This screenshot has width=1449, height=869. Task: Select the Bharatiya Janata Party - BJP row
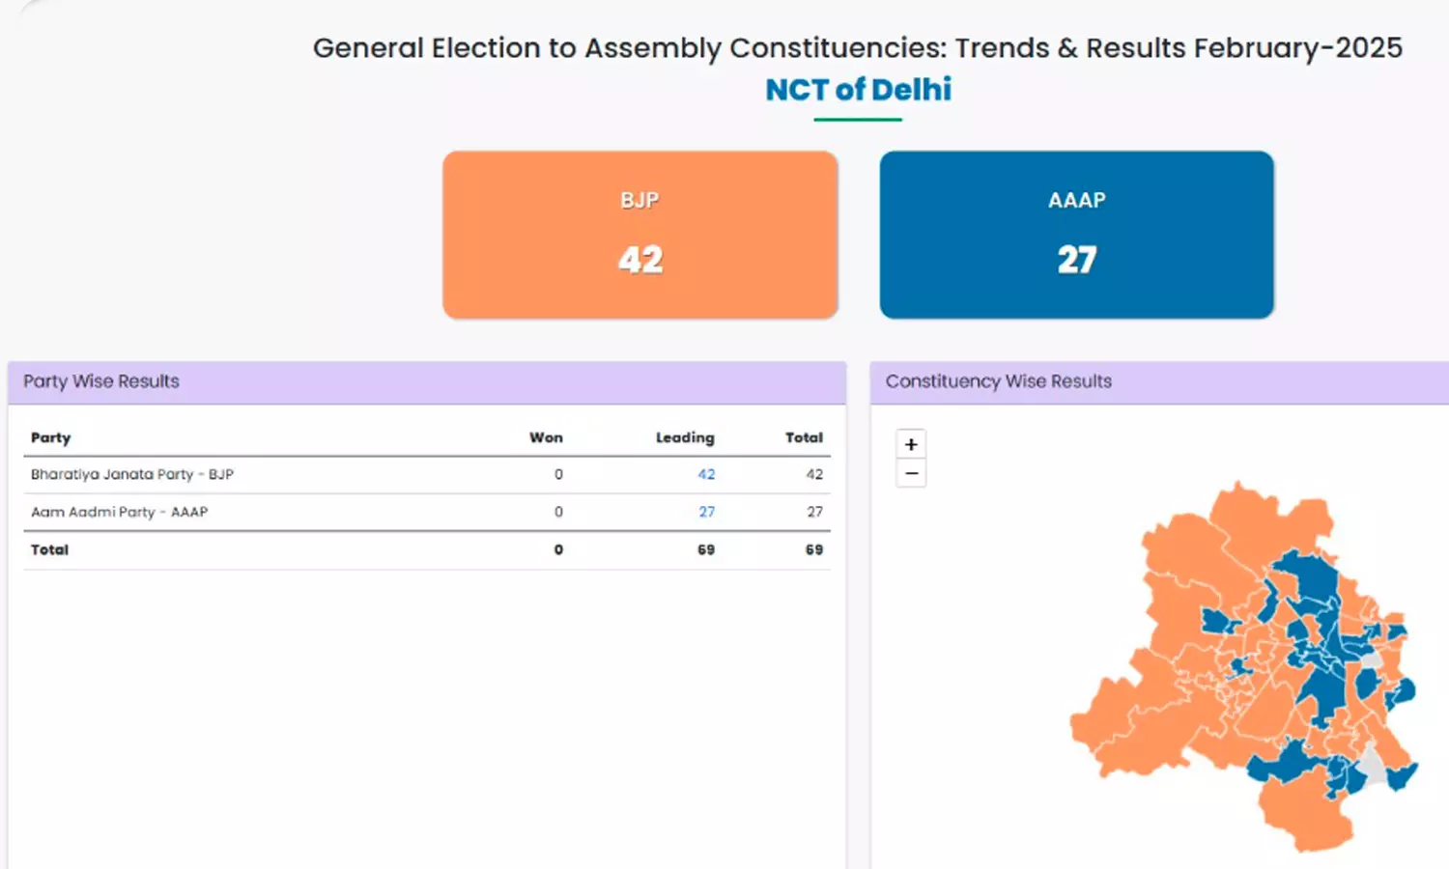[x=132, y=474]
